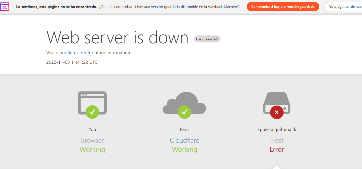Click the green checkmark on browser icon
The height and width of the screenshot is (169, 362).
tap(92, 112)
